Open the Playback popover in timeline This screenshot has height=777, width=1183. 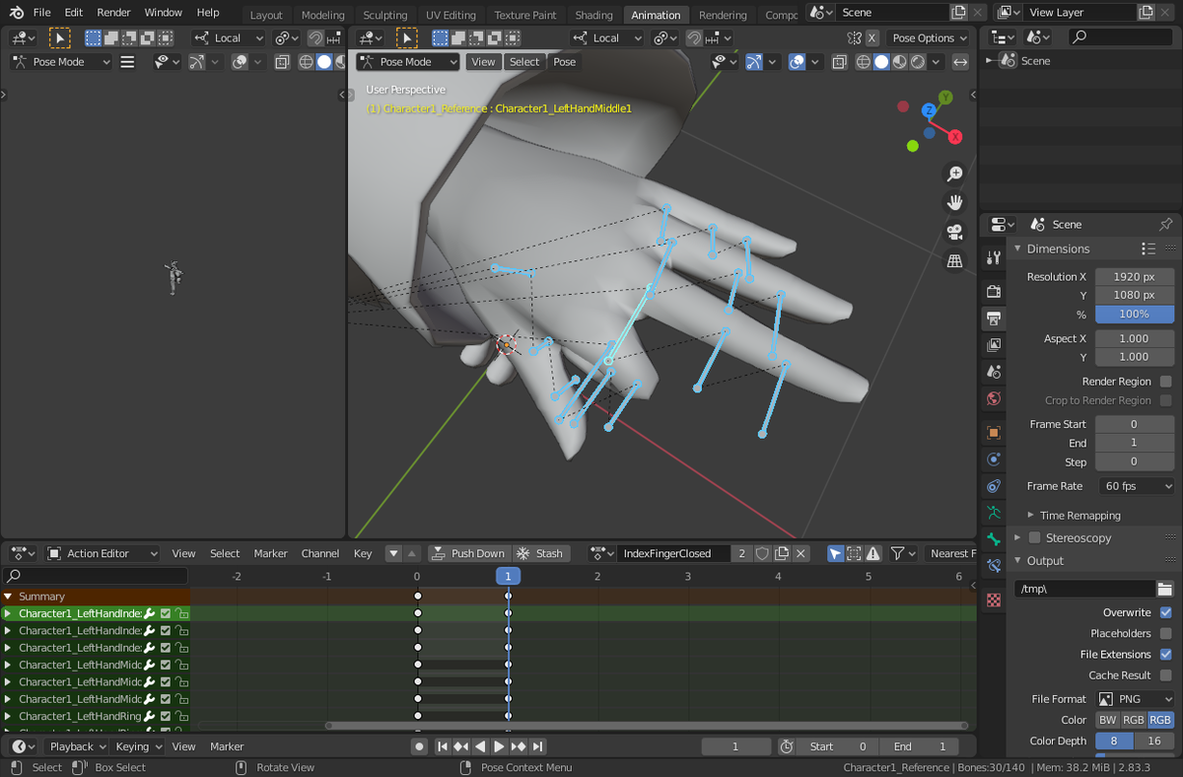76,746
